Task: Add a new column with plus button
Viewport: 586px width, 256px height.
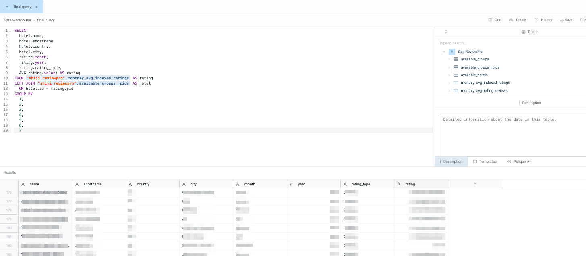Action: coord(475,184)
